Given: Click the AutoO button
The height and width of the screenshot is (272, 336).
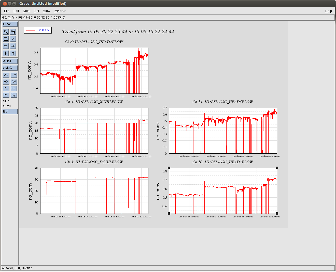Looking at the screenshot, I should pos(10,68).
